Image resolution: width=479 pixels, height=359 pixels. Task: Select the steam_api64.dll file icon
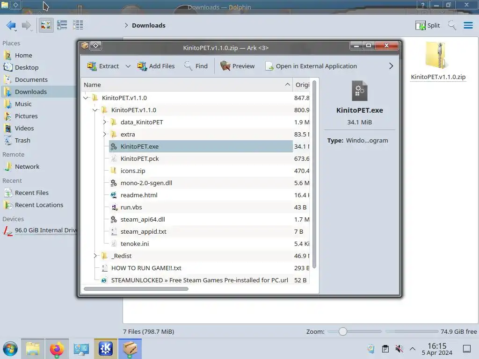pos(114,220)
